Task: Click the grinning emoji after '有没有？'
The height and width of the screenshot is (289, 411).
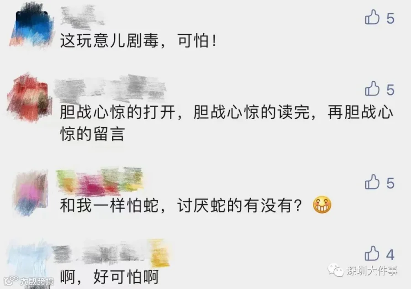Action: (322, 205)
